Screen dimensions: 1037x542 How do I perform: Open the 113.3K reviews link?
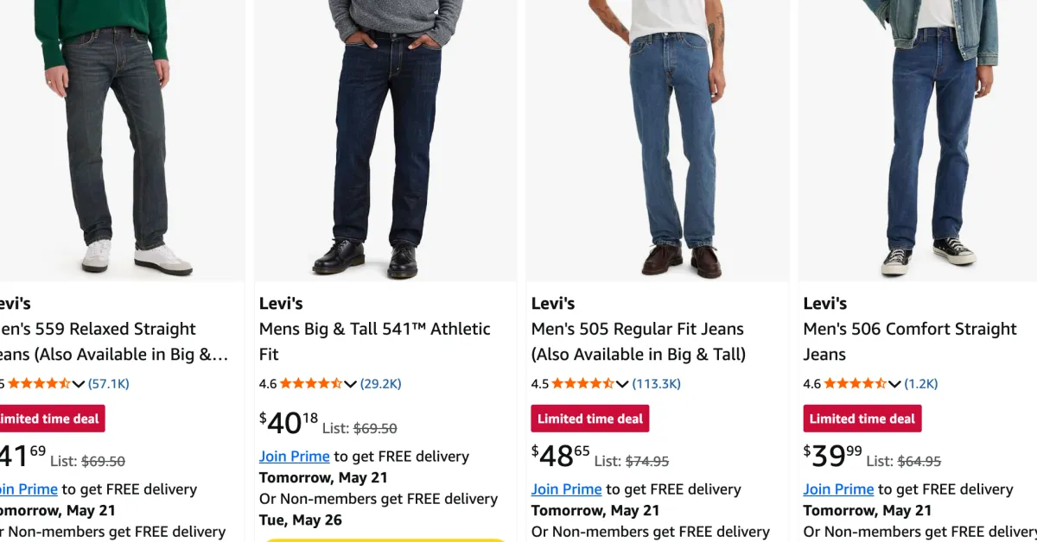(x=657, y=383)
